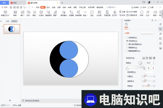Open the quick access customize dropdown
This screenshot has height=108, width=163.
click(32, 7)
